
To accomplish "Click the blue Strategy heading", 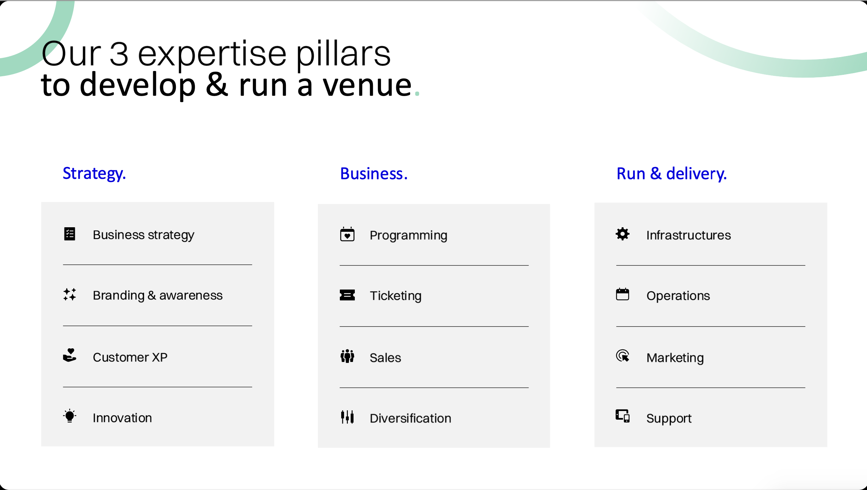I will pyautogui.click(x=94, y=173).
